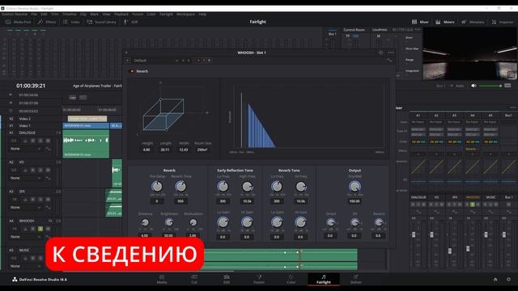Image resolution: width=518 pixels, height=291 pixels.
Task: Solo the A1 DIALOGUE track
Action: click(40, 141)
